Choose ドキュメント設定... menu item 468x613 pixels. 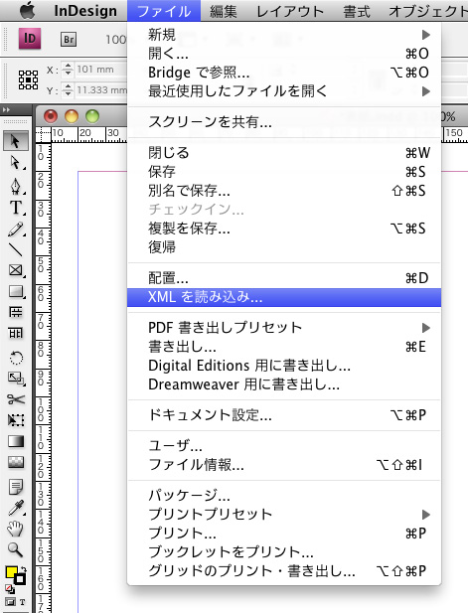click(x=284, y=415)
